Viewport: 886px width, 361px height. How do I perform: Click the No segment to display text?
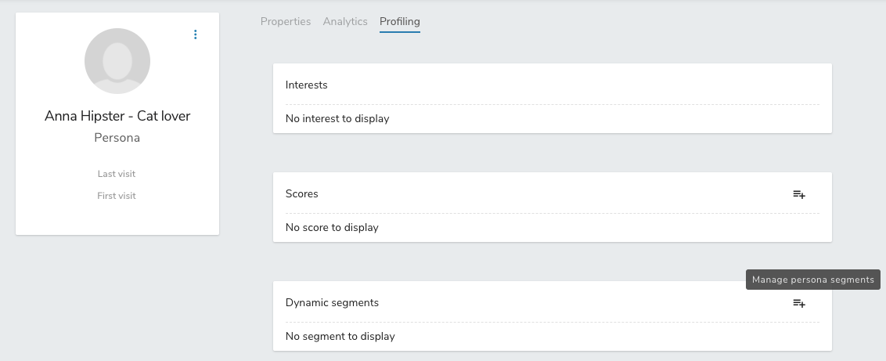click(340, 337)
